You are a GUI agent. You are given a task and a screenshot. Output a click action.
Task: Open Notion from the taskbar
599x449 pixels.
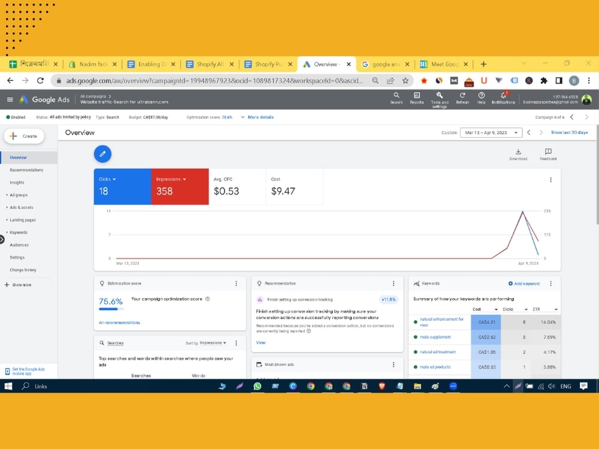coord(364,386)
